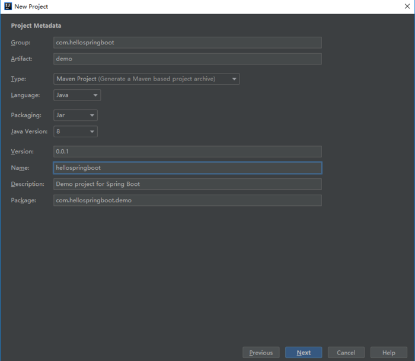Image resolution: width=415 pixels, height=361 pixels.
Task: Click into the Package field
Action: 187,200
